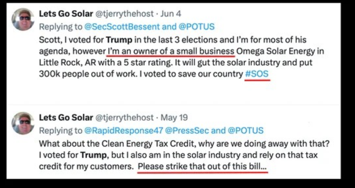This screenshot has width=355, height=188.
Task: Open the Lets Go Solar profile name in the May 19 tweet
Action: coord(66,117)
